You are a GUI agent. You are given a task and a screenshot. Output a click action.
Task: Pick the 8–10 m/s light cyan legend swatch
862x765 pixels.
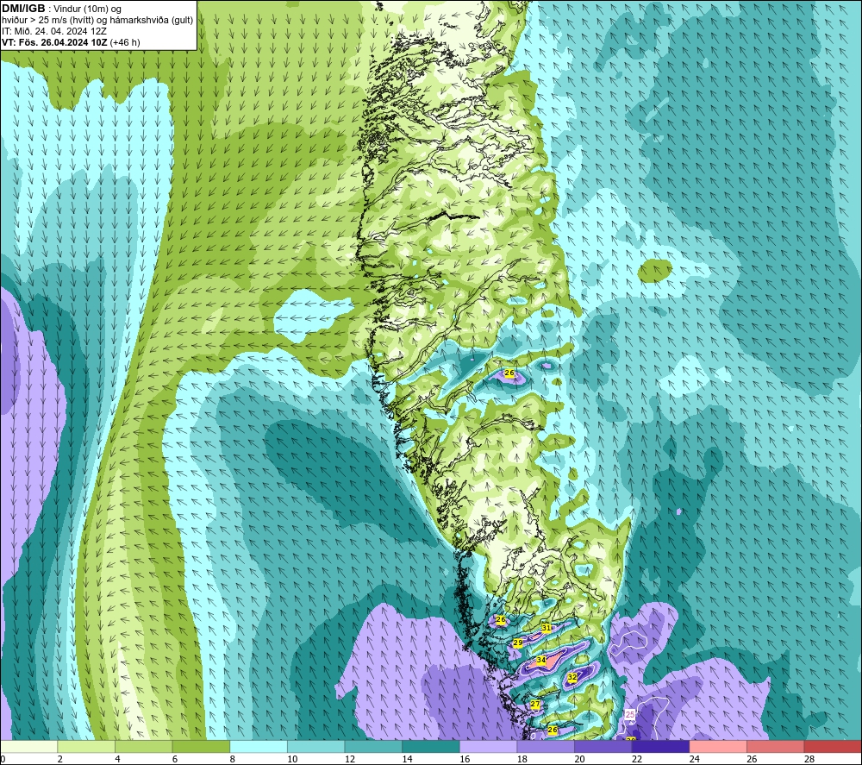click(x=259, y=746)
